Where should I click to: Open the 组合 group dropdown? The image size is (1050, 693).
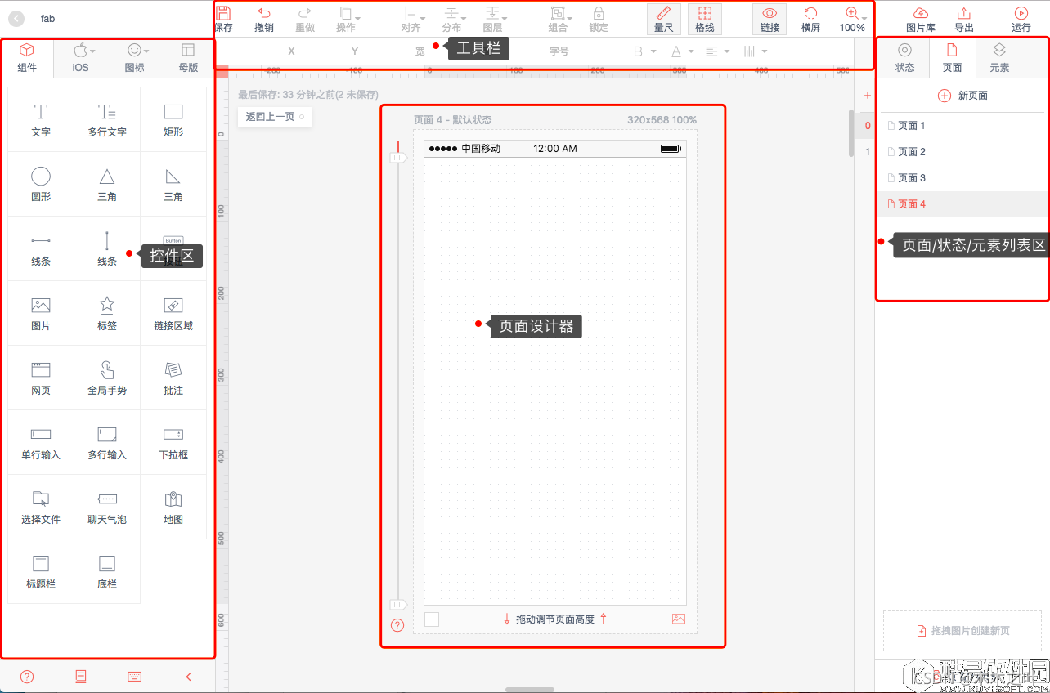pos(559,20)
